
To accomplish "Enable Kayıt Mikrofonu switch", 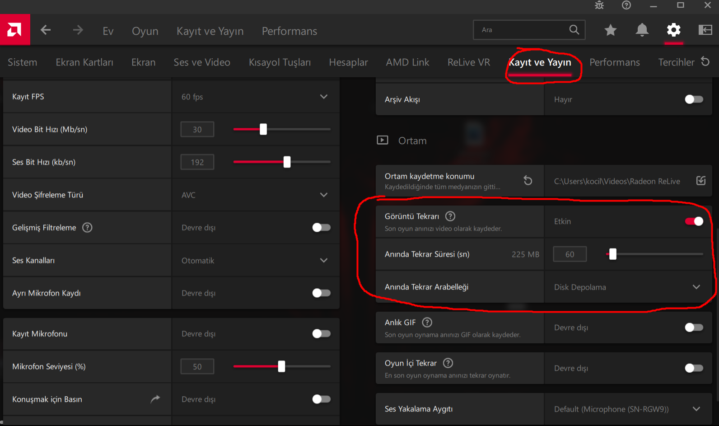I will pos(322,334).
